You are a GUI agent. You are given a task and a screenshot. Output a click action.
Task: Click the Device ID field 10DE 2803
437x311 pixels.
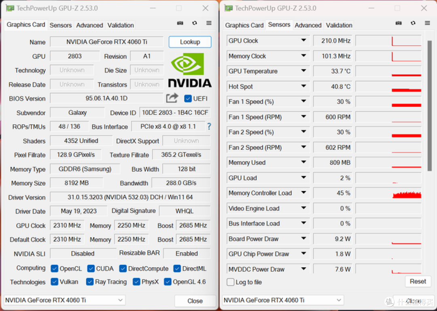click(175, 113)
